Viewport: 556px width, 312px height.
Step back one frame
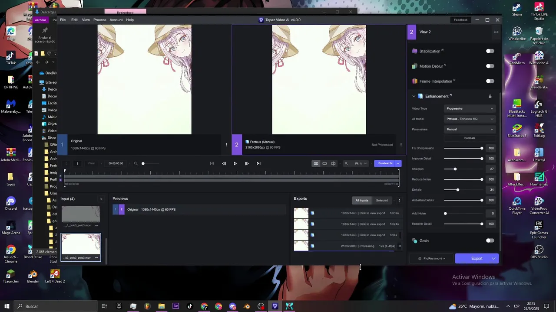tap(224, 163)
